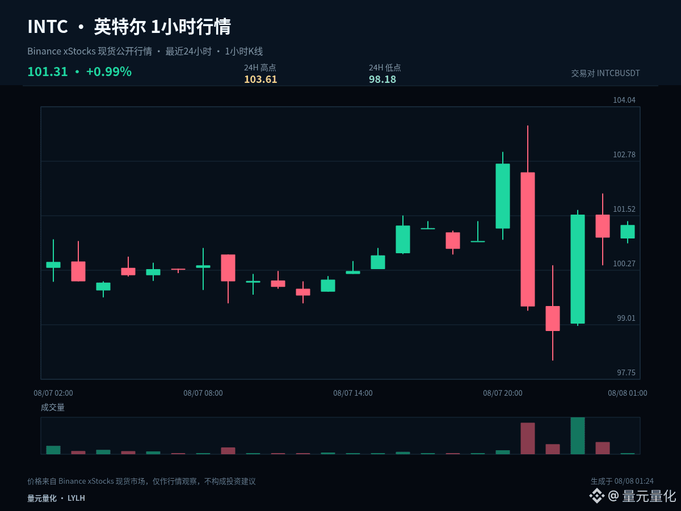
Task: Click the Binance logo icon in the watermark
Action: [596, 496]
